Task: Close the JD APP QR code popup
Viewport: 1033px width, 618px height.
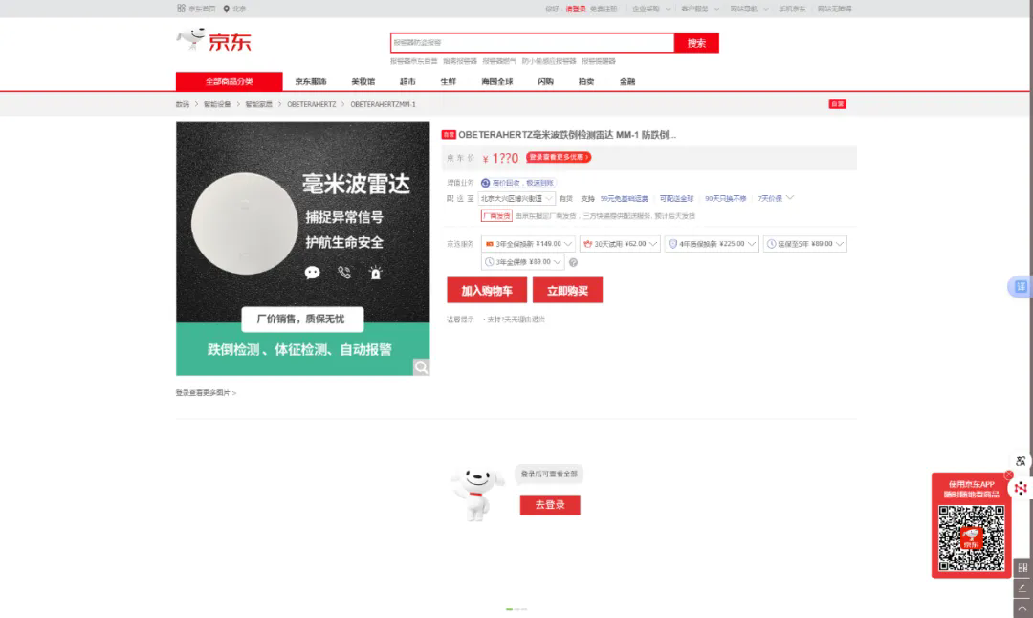Action: coord(1008,475)
